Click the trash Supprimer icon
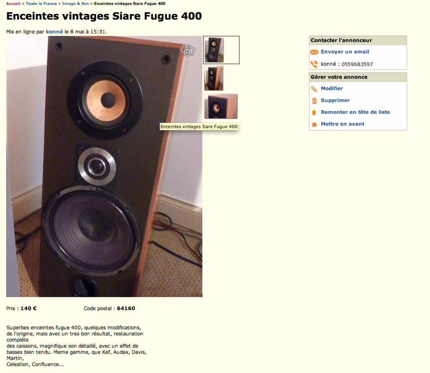The height and width of the screenshot is (373, 430). (x=314, y=101)
